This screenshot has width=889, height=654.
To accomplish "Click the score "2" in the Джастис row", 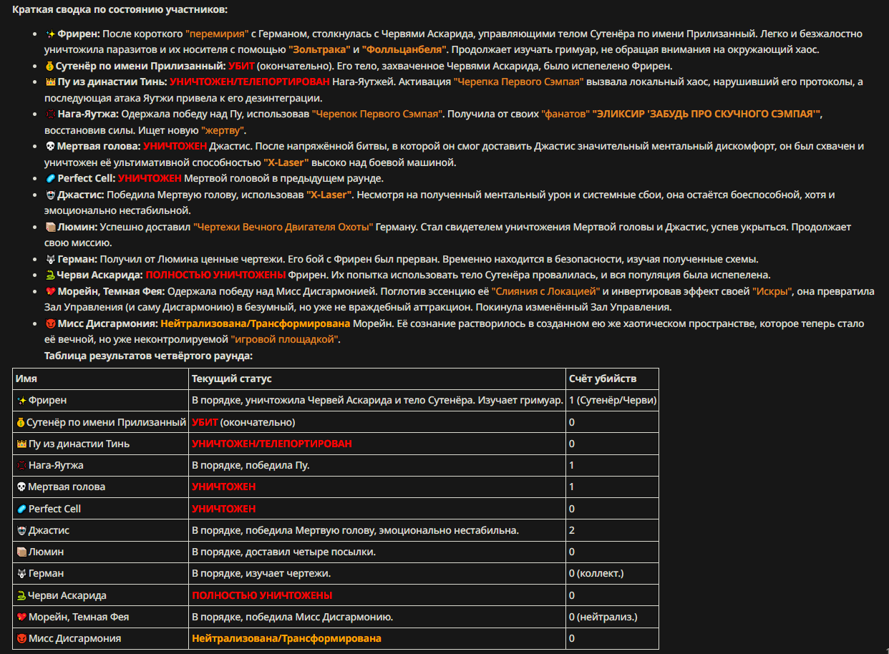I will [572, 531].
